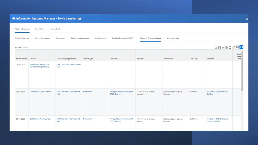
Task: Export page to PDF via the header icon
Action: pos(247,18)
